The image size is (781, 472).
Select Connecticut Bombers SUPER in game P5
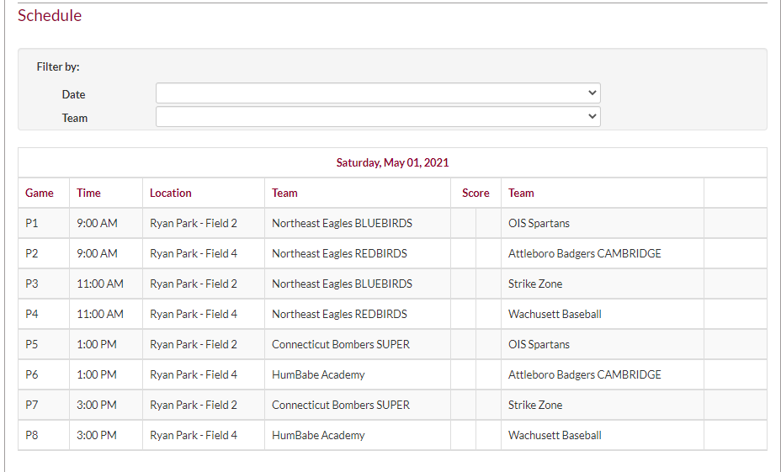coord(341,344)
